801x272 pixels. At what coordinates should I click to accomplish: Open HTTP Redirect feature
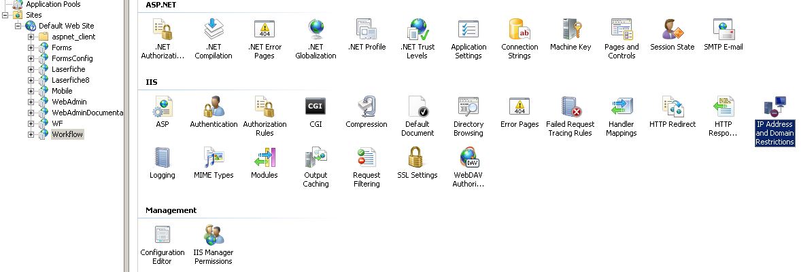672,113
